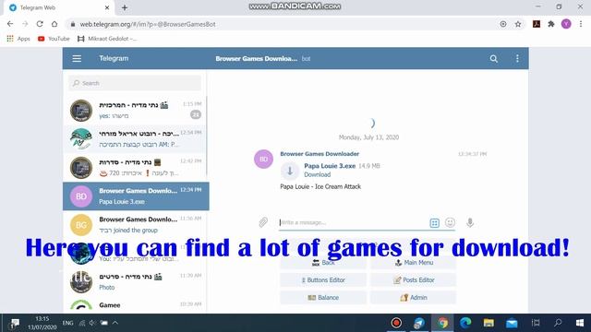Reload the Telegram Web page
This screenshot has width=591, height=332.
click(x=40, y=24)
